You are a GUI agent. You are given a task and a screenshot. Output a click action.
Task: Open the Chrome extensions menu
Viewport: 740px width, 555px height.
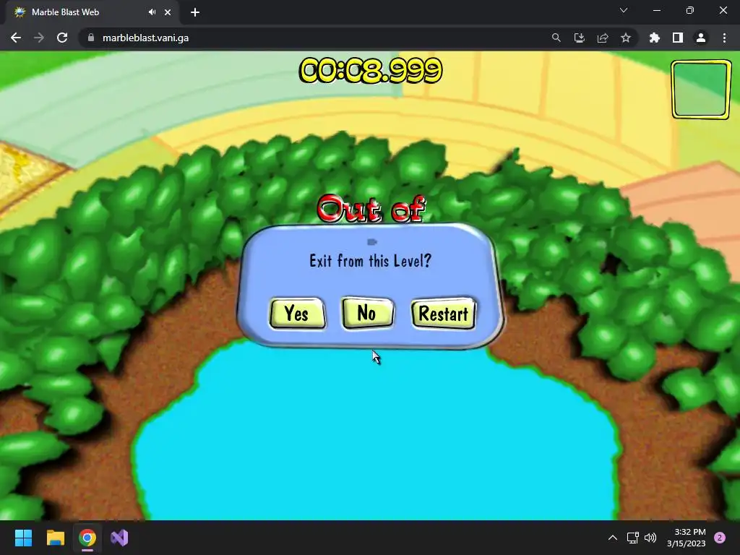pyautogui.click(x=655, y=38)
